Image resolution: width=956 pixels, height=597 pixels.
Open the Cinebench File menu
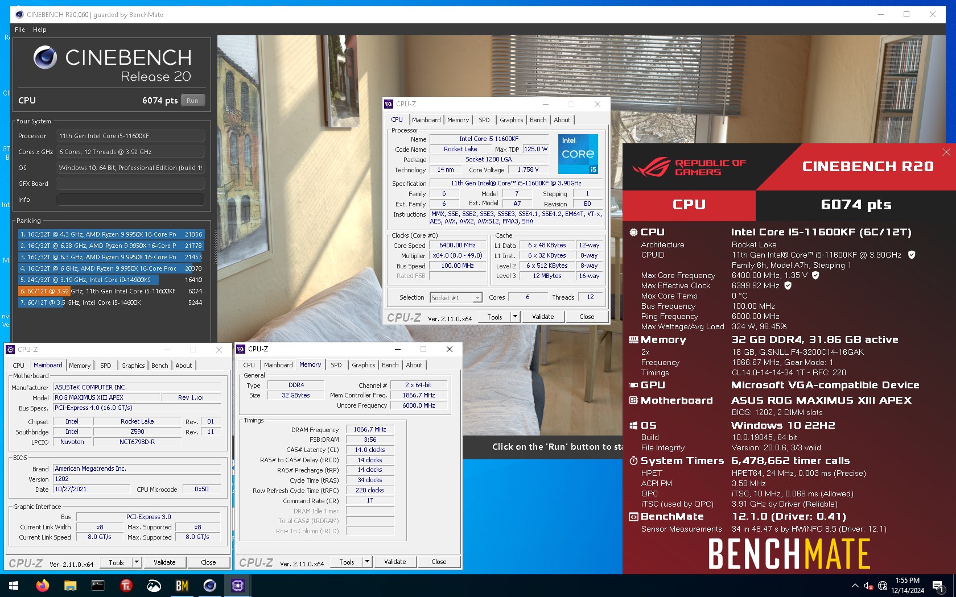click(20, 30)
